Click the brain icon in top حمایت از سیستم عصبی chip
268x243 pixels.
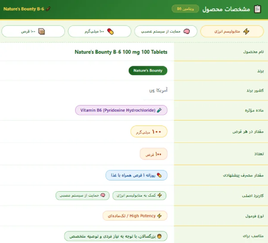point(186,31)
